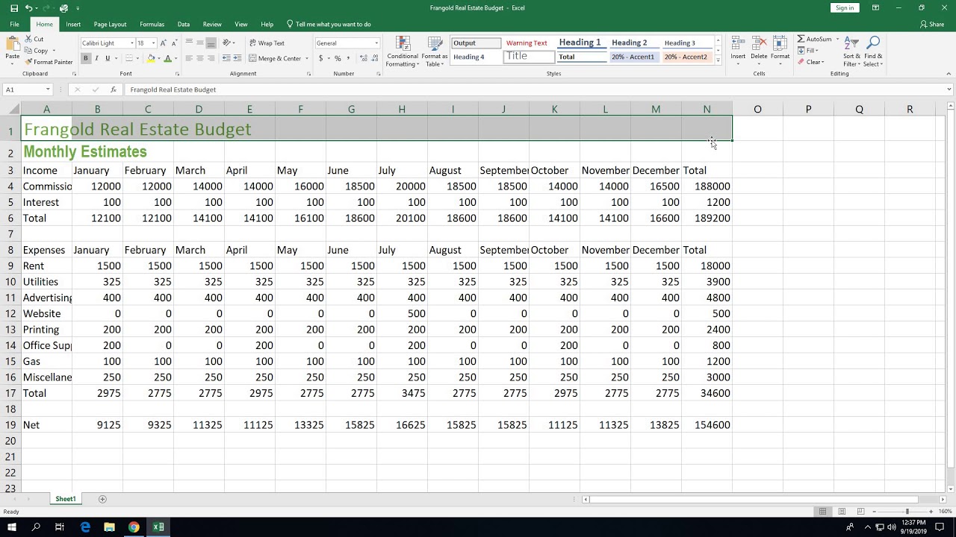Click the Delete cells icon
The image size is (956, 537).
[x=759, y=43]
